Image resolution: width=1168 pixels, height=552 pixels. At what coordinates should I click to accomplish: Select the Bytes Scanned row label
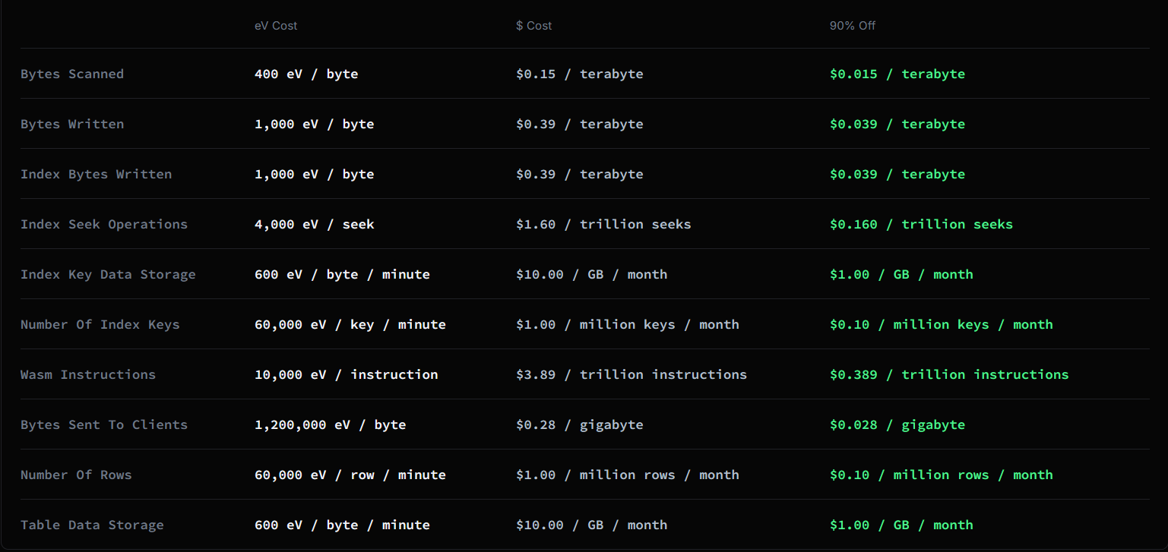tap(72, 74)
